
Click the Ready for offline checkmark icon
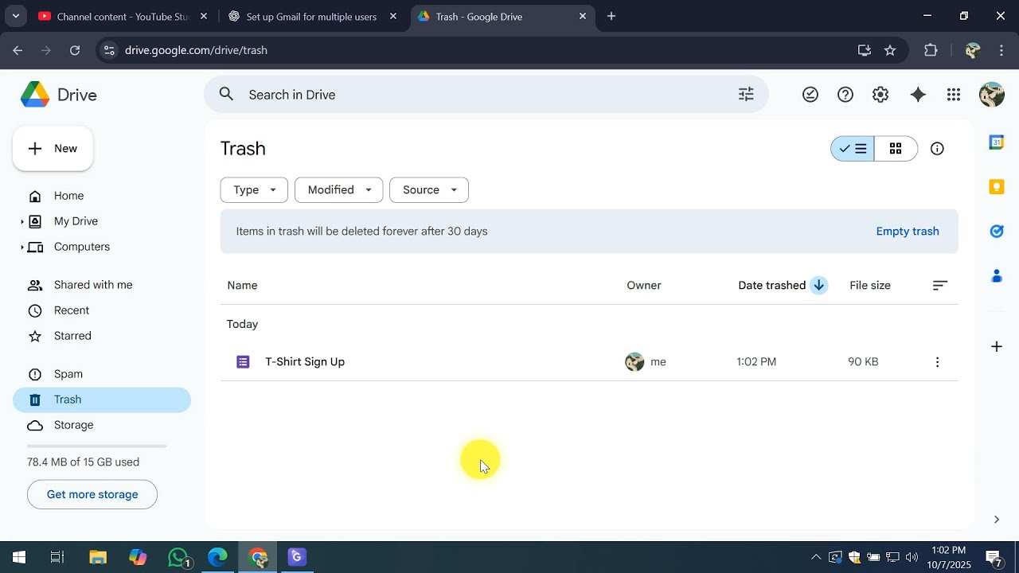810,95
